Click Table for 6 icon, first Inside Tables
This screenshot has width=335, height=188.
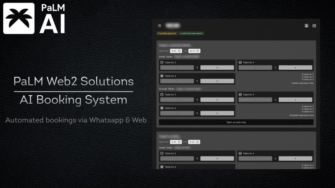[x=162, y=76]
